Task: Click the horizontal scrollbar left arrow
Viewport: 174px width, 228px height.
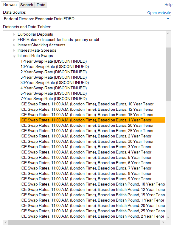Action: [x=6, y=222]
